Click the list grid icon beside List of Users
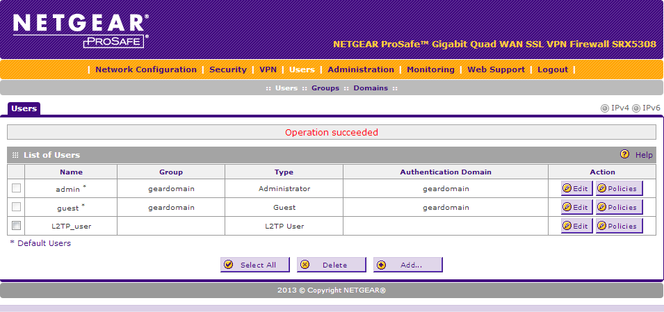This screenshot has height=312, width=664. pyautogui.click(x=15, y=156)
